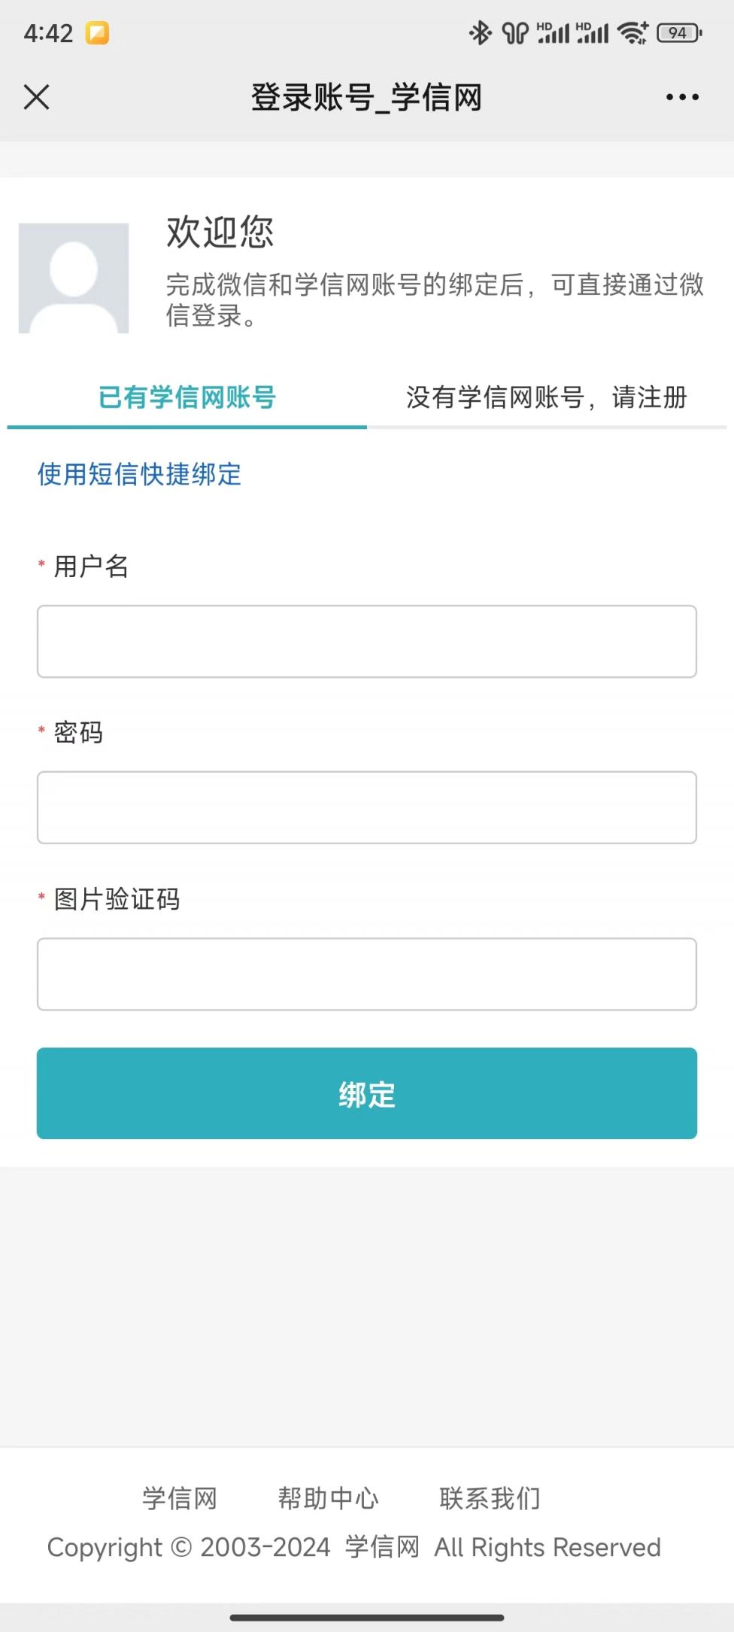Tap the 绑定 button
This screenshot has width=734, height=1632.
(x=367, y=1093)
